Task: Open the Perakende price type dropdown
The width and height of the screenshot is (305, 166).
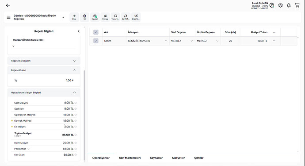Action: tap(28, 149)
